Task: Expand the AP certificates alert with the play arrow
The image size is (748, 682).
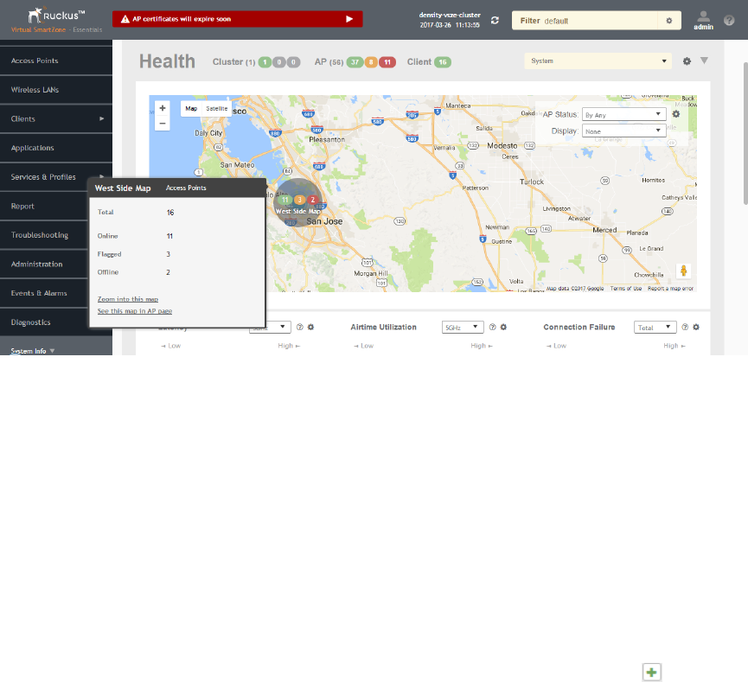Action: pyautogui.click(x=349, y=19)
